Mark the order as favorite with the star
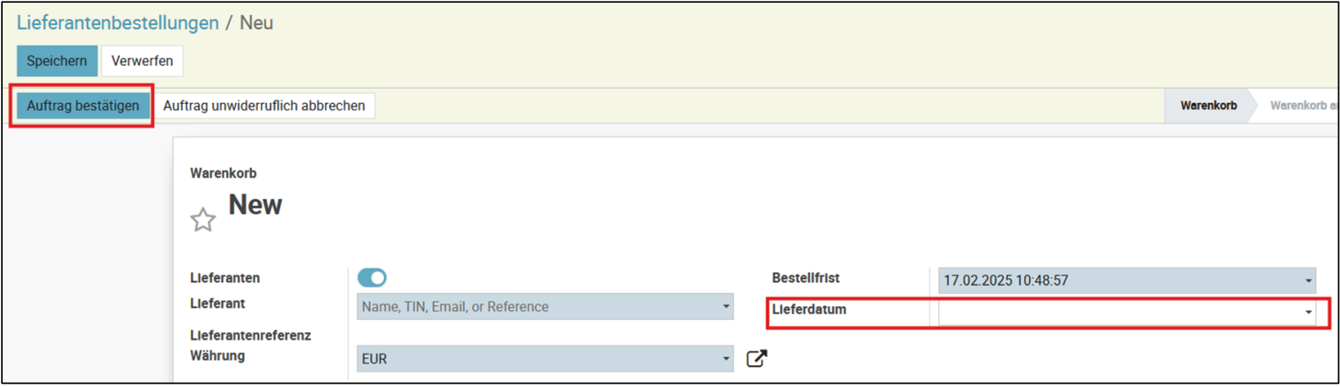1340x387 pixels. (203, 220)
